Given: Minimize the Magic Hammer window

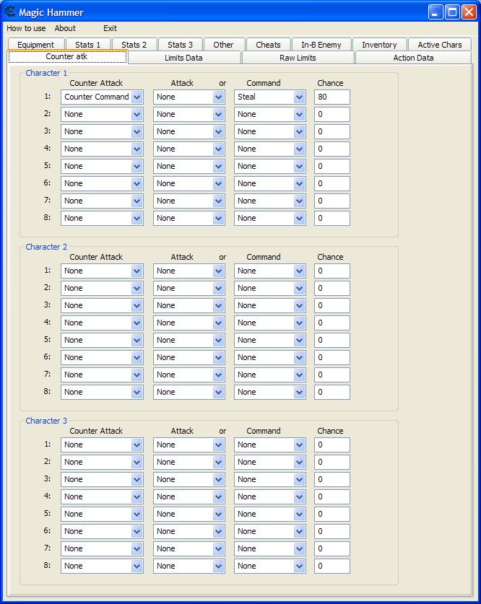Looking at the screenshot, I should click(435, 12).
